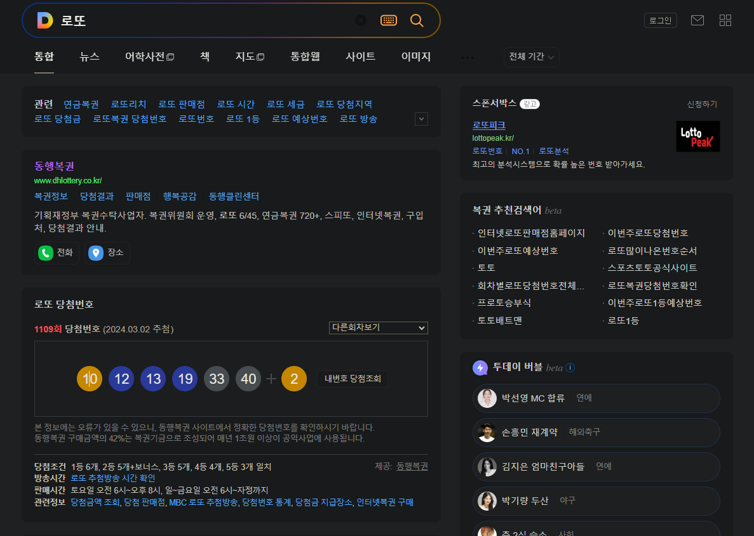The height and width of the screenshot is (536, 754).
Task: Switch to the 책 tab
Action: point(205,56)
